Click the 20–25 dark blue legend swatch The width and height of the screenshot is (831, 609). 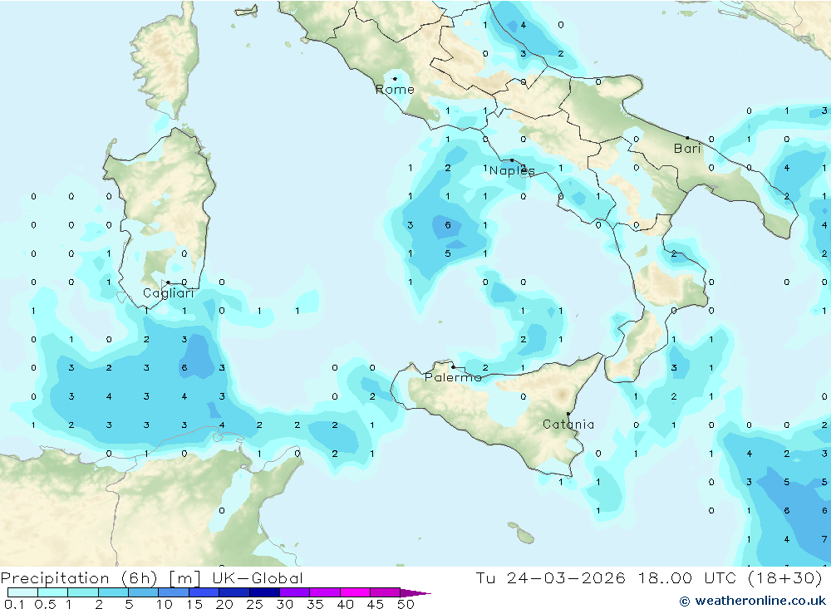coord(234,592)
